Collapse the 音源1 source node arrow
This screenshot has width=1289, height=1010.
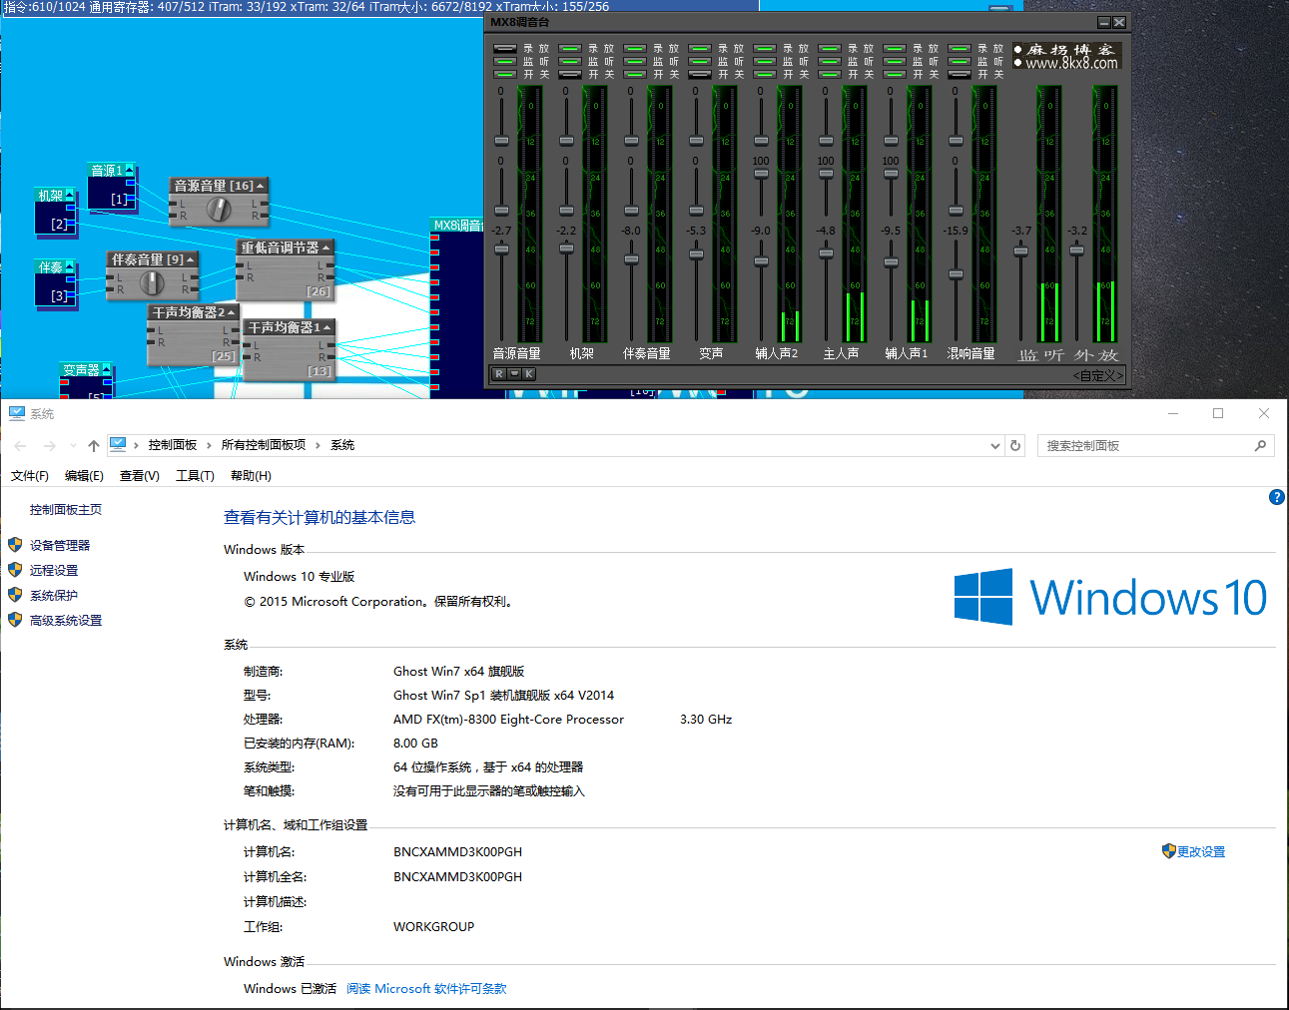coord(130,170)
